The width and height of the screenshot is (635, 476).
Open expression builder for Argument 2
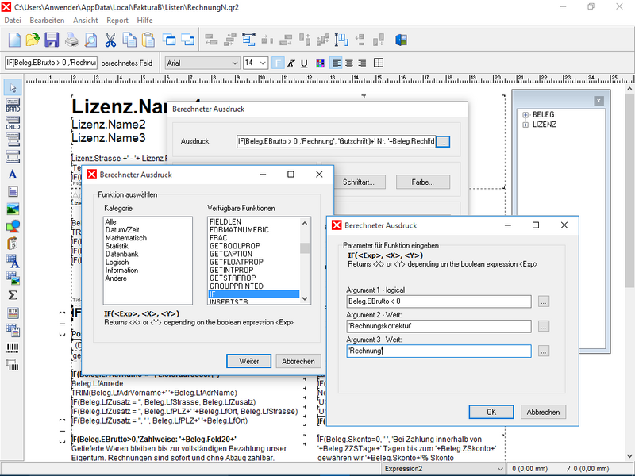(x=544, y=326)
